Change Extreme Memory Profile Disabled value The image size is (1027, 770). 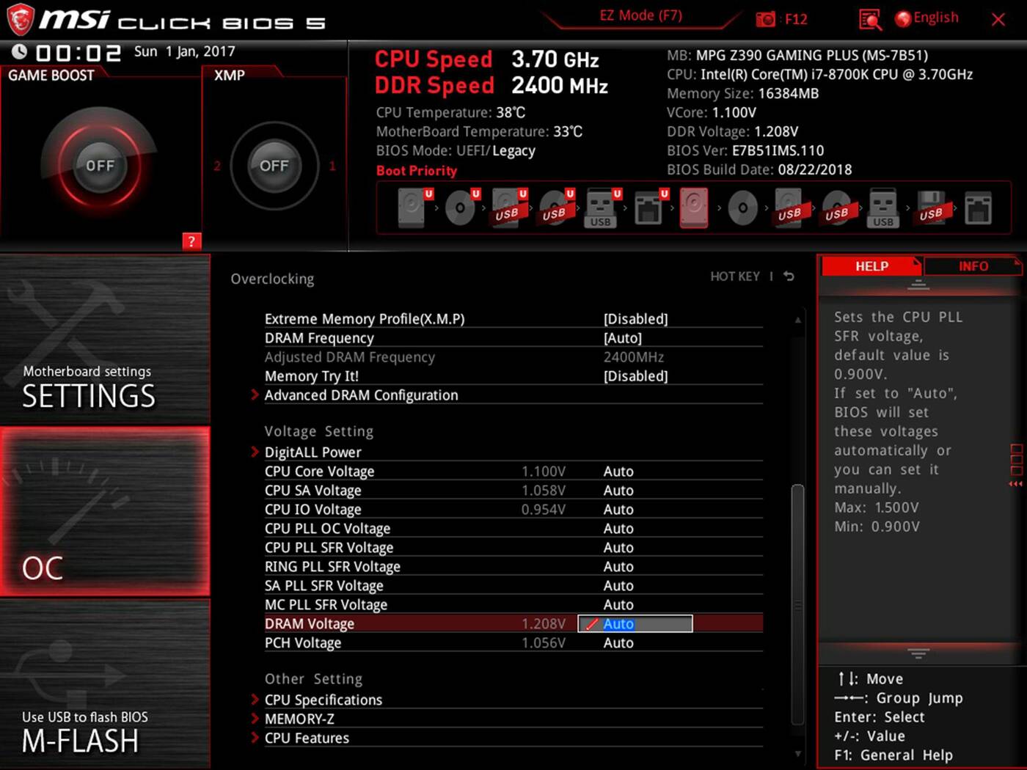pyautogui.click(x=635, y=319)
